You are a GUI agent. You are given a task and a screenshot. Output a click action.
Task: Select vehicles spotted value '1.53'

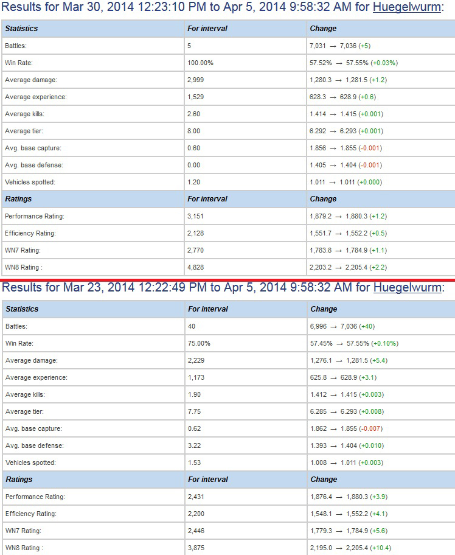point(194,462)
